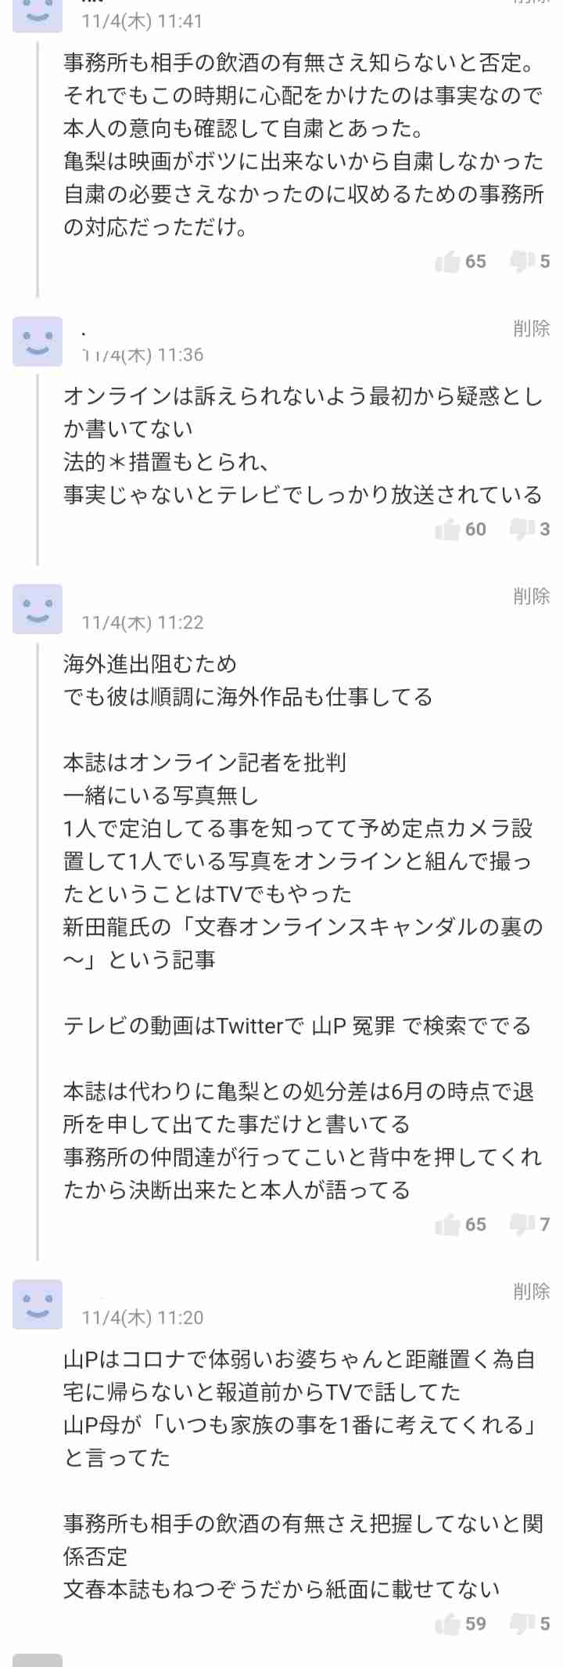Open the avatar of the 11:36 commenter

38,341
